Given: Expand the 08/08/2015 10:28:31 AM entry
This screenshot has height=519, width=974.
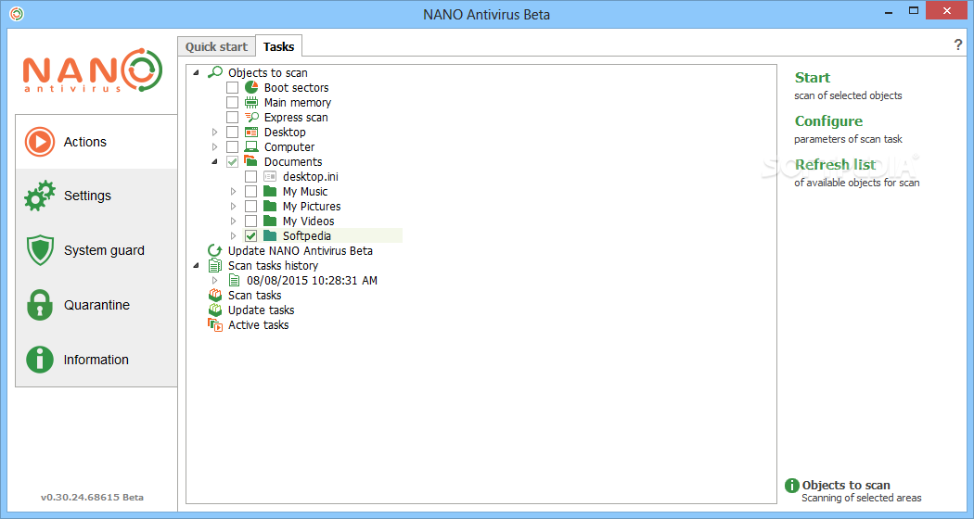Looking at the screenshot, I should (215, 281).
